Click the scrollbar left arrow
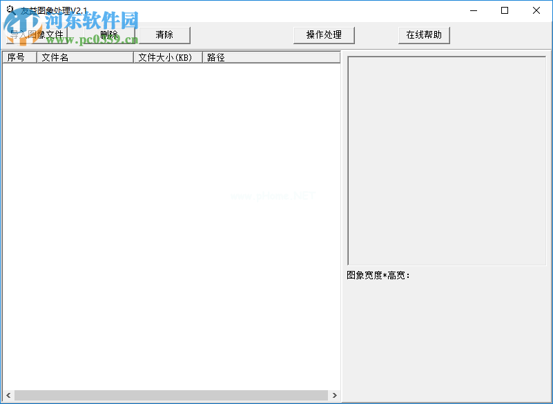Viewport: 553px width, 404px height. pos(8,396)
